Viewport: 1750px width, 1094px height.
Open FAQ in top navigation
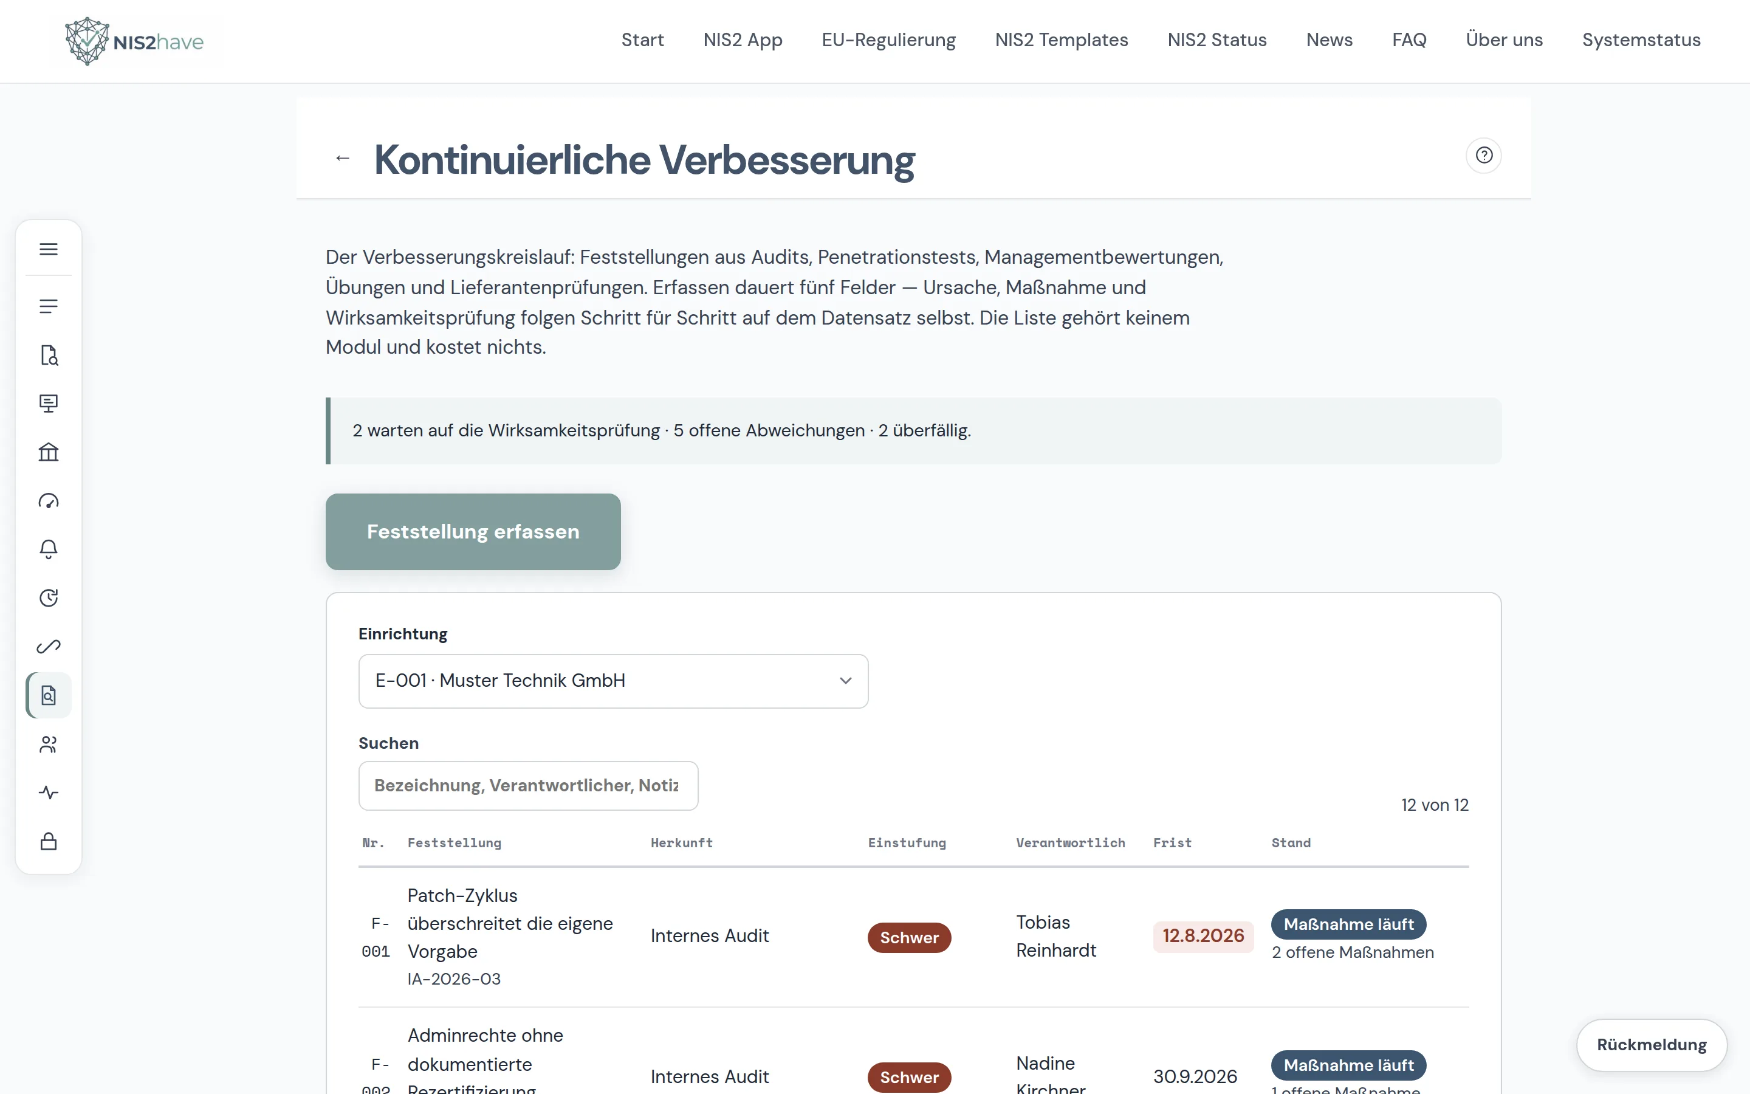pyautogui.click(x=1409, y=40)
